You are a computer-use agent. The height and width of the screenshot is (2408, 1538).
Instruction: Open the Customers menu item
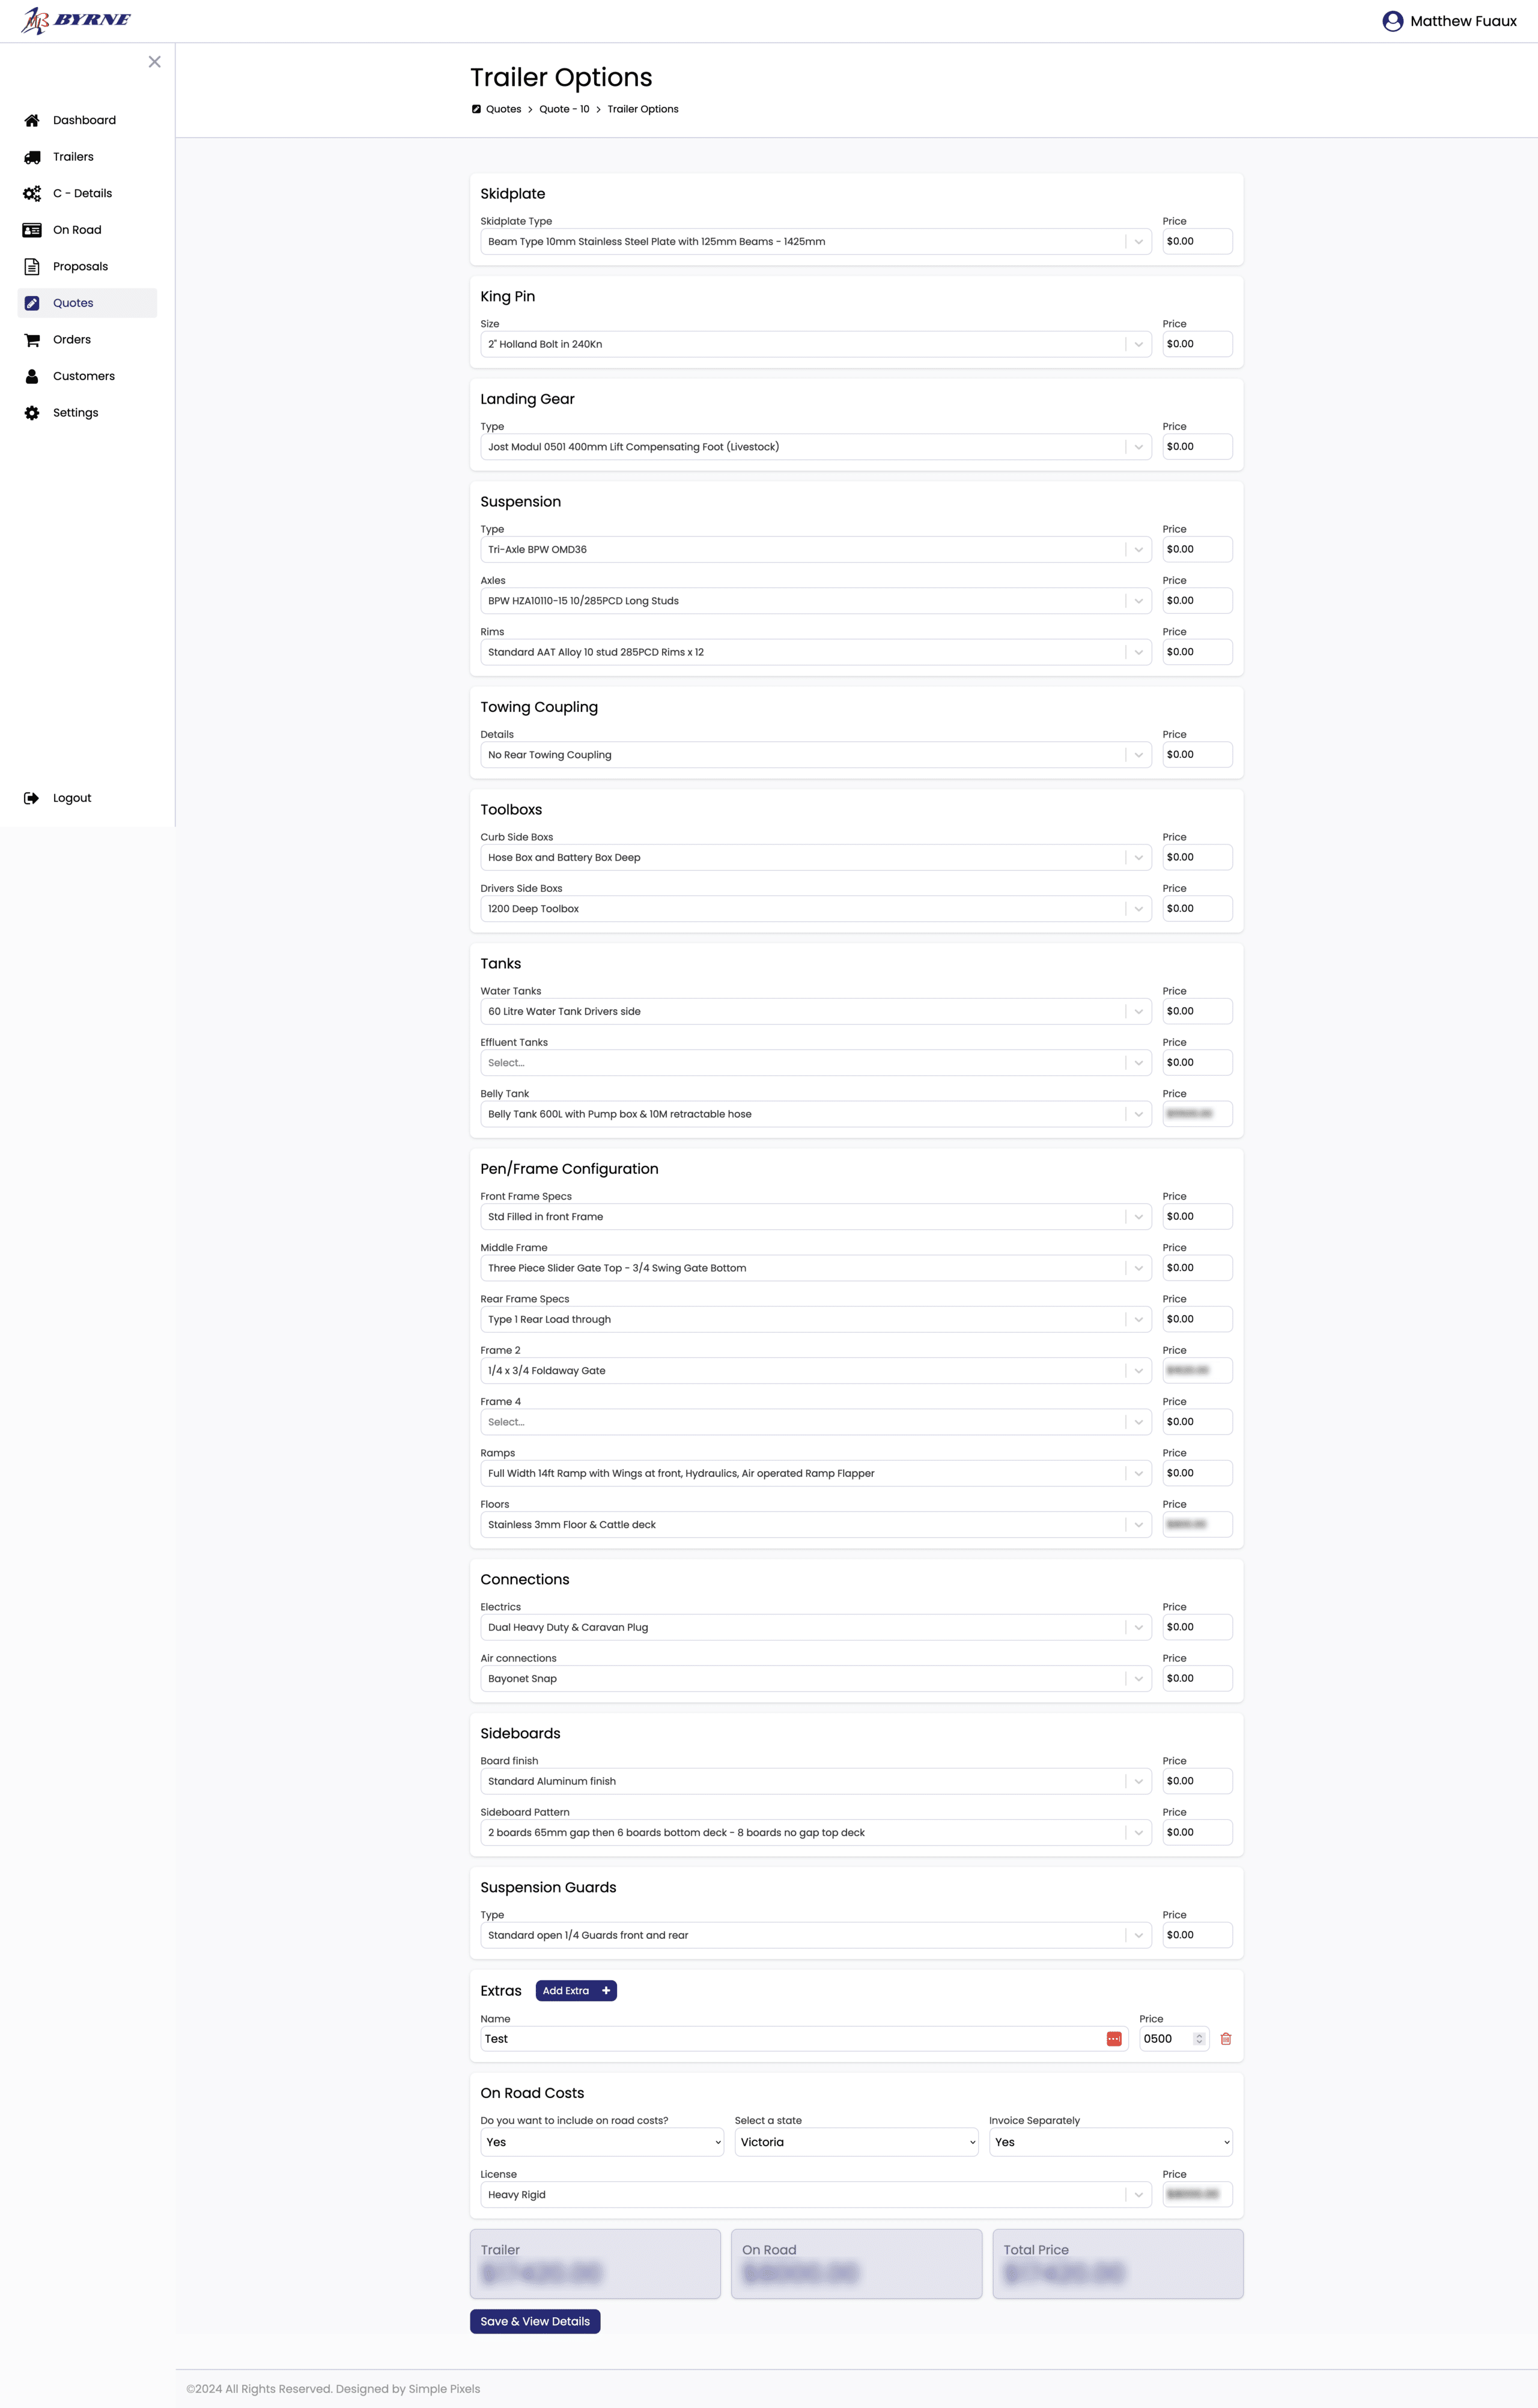[x=84, y=376]
